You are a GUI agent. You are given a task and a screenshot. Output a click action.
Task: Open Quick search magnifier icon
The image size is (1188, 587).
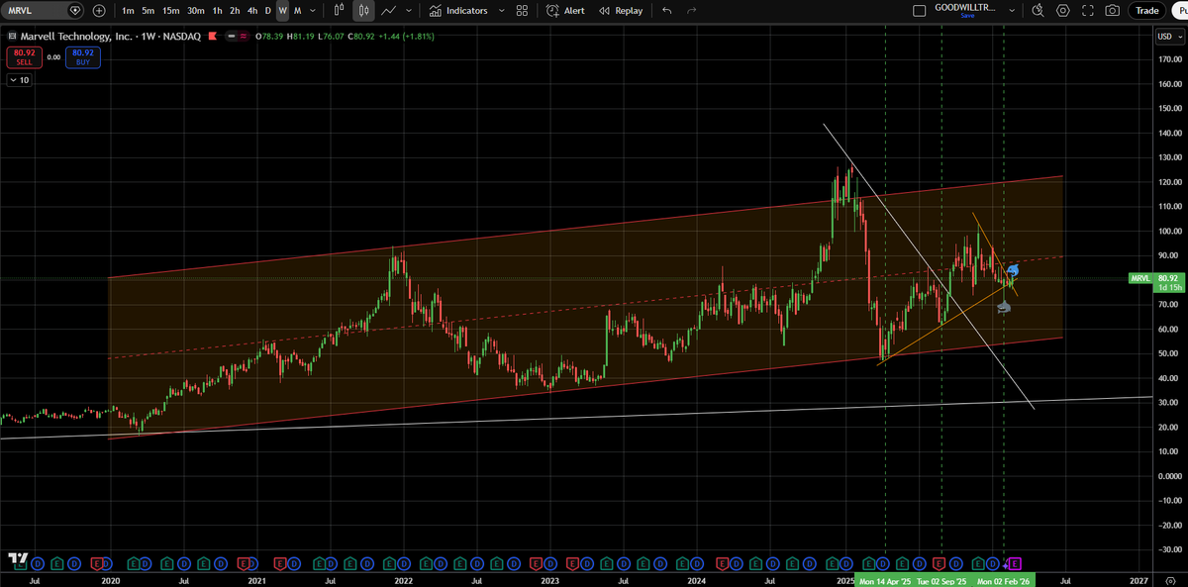tap(1038, 11)
